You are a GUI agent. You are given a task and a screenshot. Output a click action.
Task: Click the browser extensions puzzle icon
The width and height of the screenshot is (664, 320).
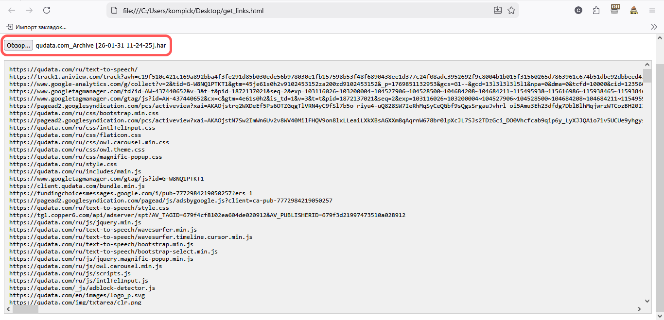click(x=596, y=10)
